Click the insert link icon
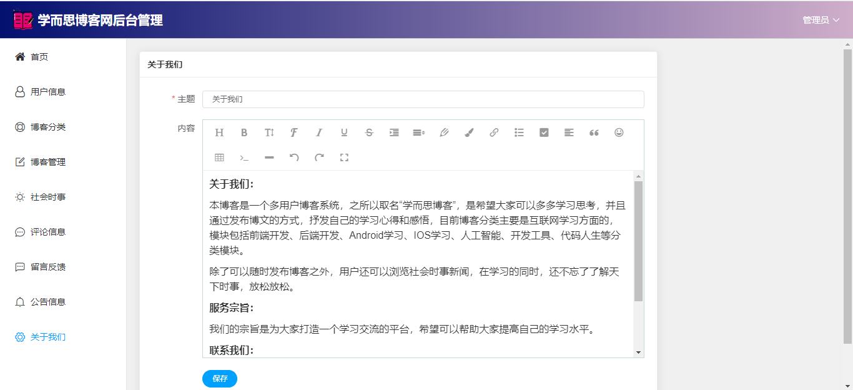 point(494,132)
